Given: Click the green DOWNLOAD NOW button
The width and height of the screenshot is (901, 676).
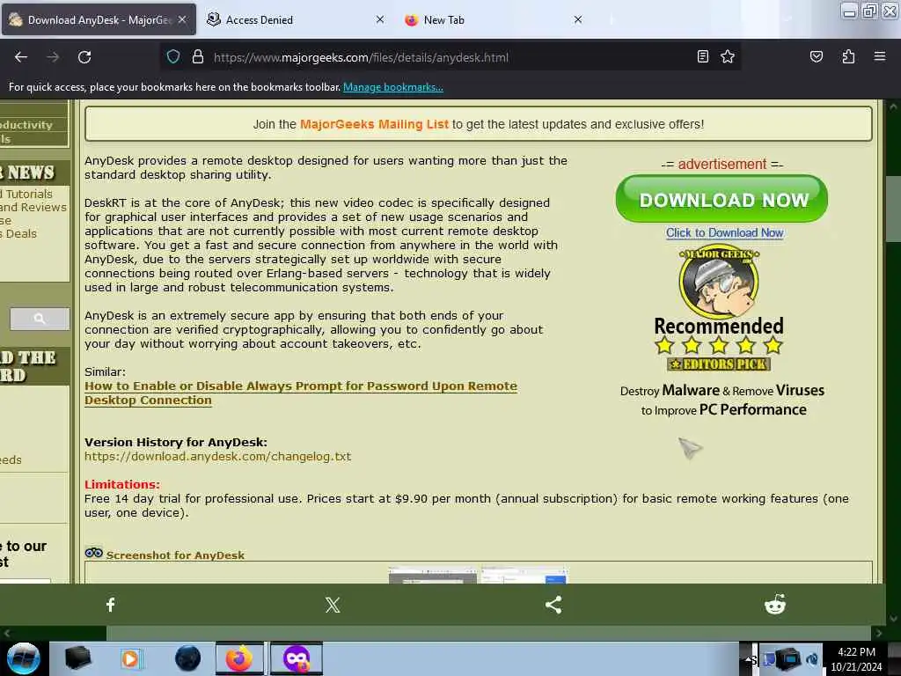Looking at the screenshot, I should (x=722, y=199).
